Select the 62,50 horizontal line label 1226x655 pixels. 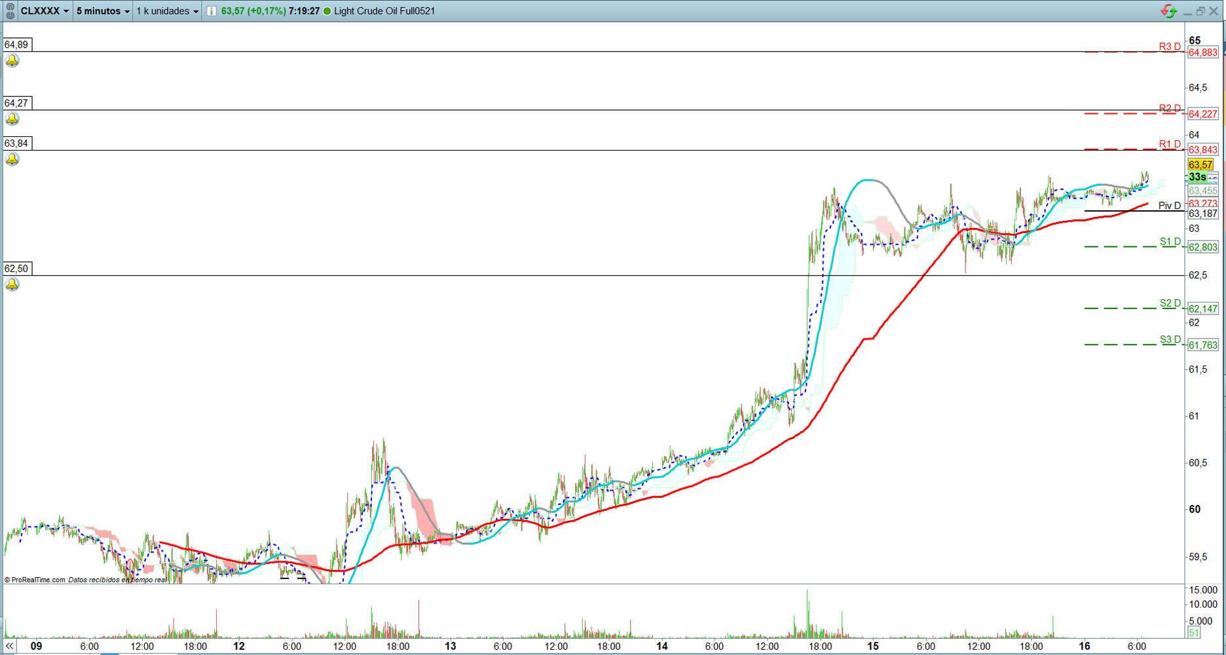(17, 269)
